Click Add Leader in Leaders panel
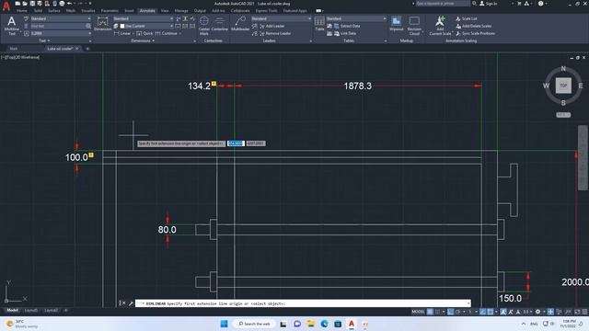589x331 pixels. coord(272,26)
